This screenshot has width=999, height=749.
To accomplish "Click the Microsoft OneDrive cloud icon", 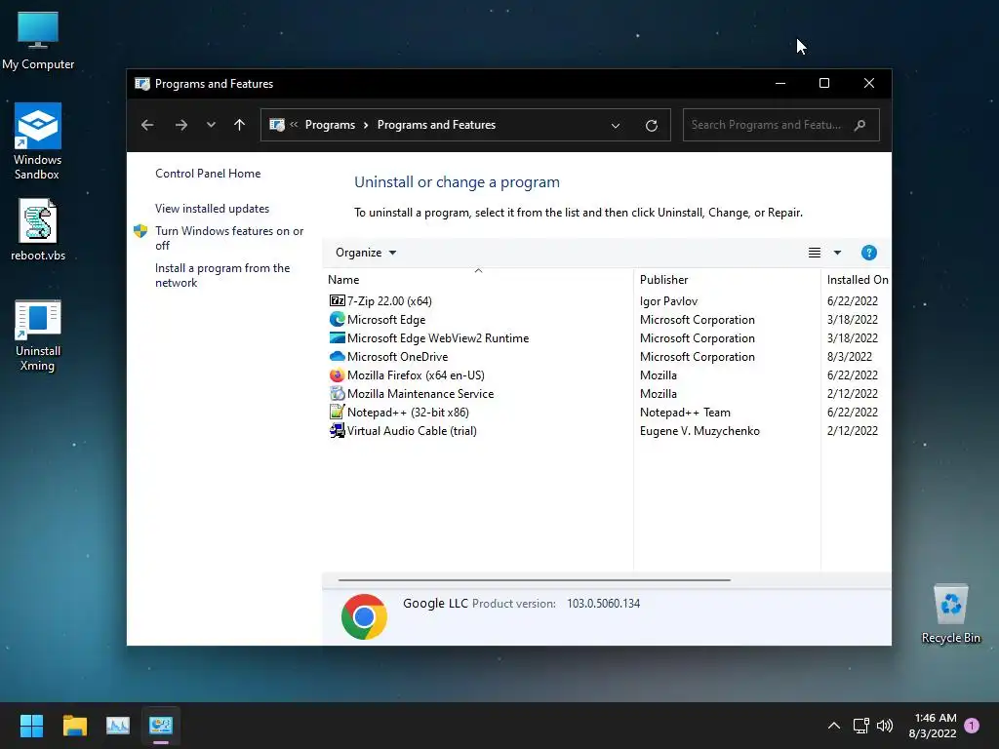I will tap(337, 356).
